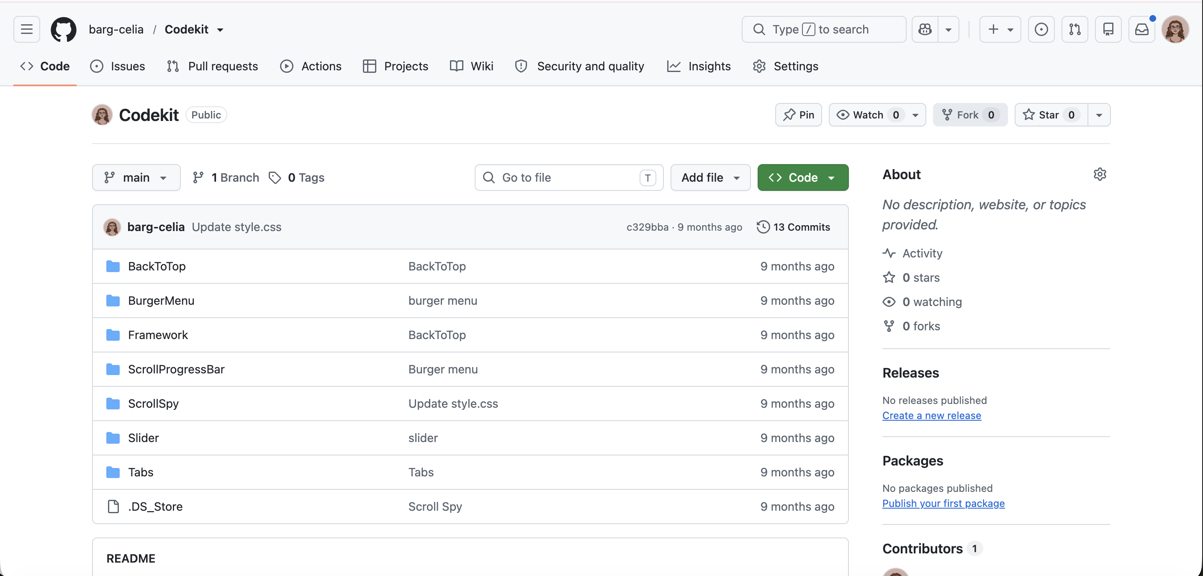This screenshot has width=1203, height=576.
Task: Pin the Codekit repository
Action: click(799, 115)
